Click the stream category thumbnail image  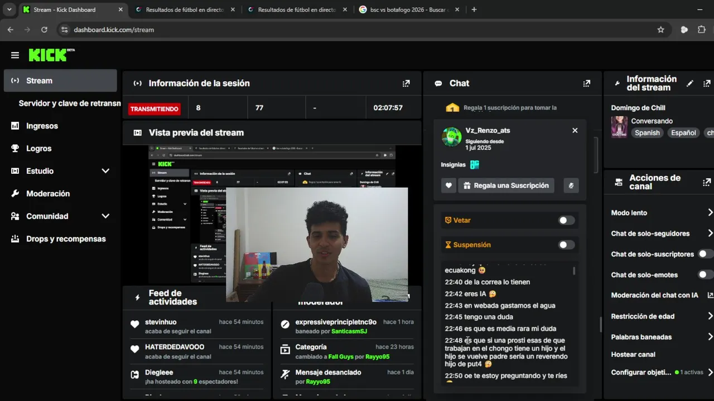click(619, 127)
